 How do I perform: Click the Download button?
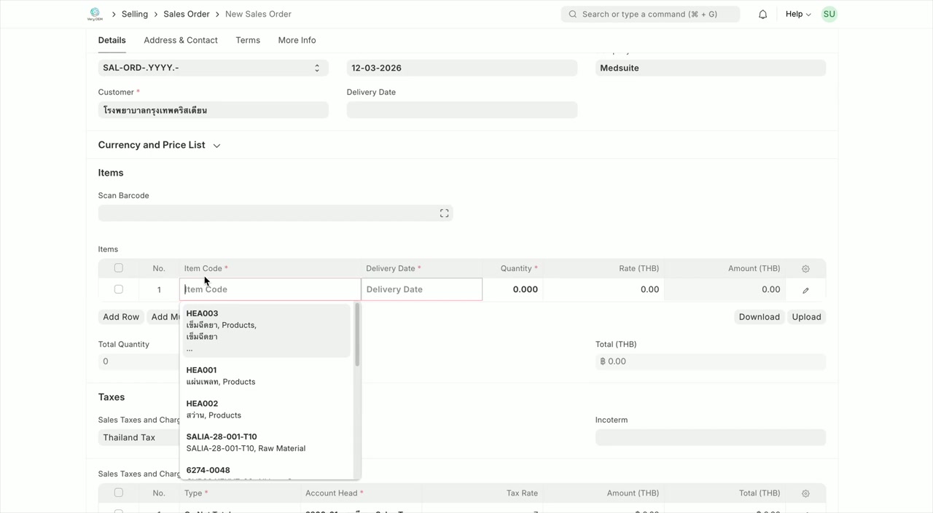pos(759,317)
